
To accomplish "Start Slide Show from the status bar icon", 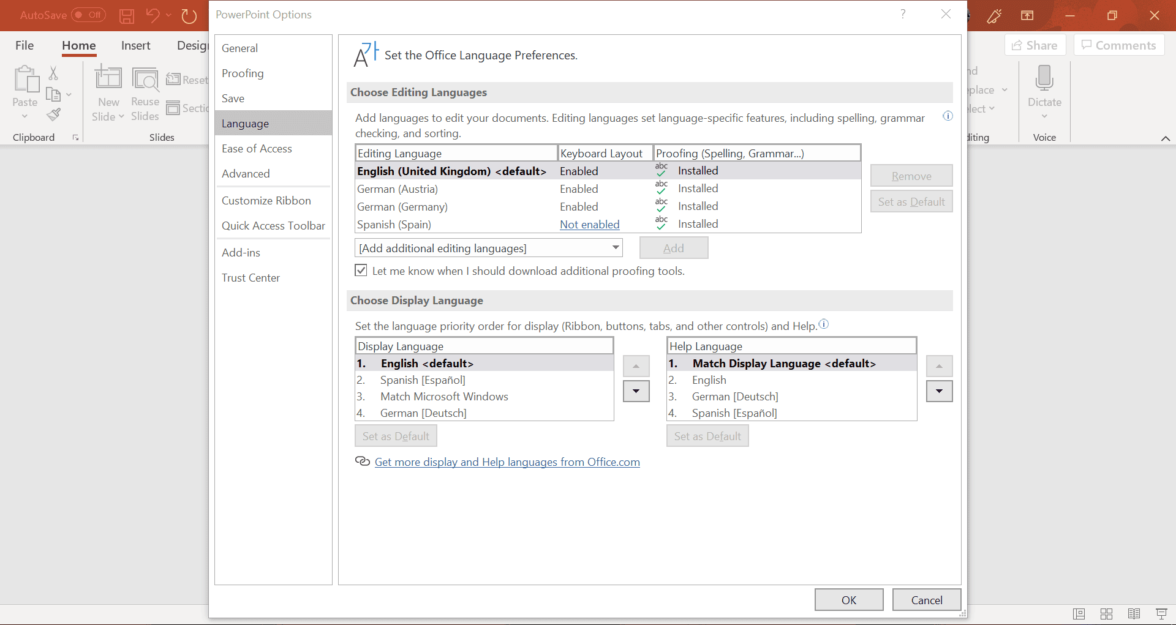I will 1161,614.
